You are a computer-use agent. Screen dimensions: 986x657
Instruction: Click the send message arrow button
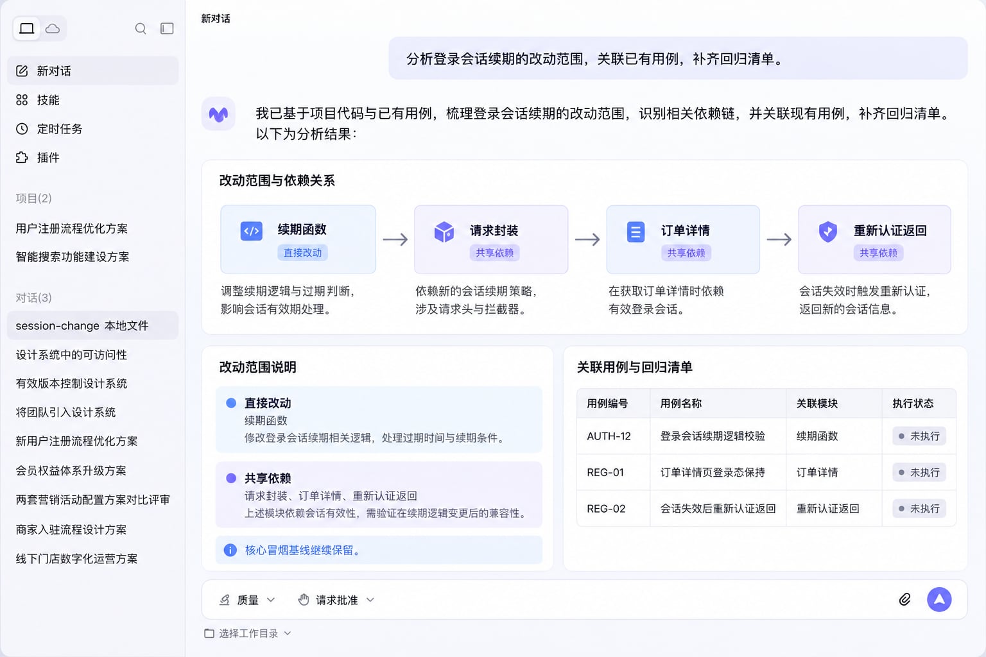point(939,600)
